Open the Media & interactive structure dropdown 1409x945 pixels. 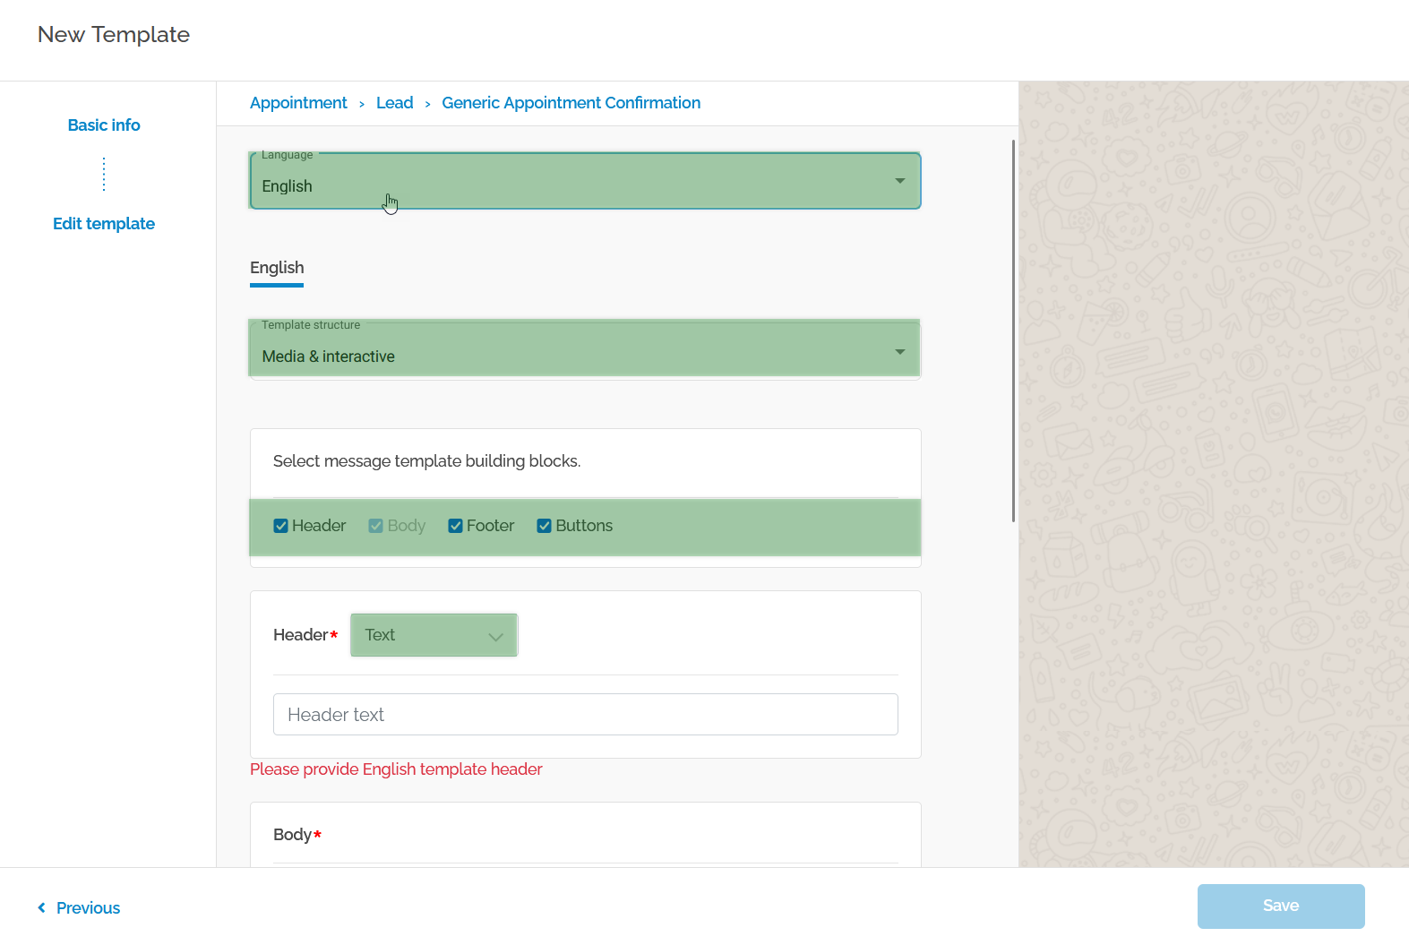585,350
